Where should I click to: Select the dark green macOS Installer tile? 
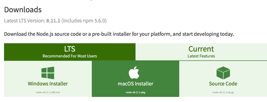click(136, 79)
